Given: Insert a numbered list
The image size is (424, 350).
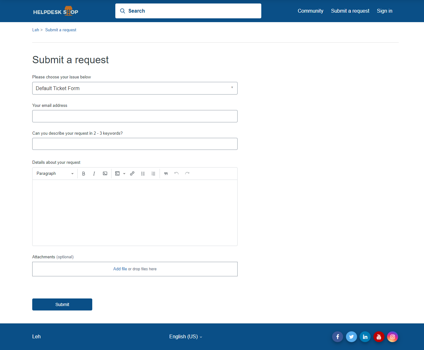Looking at the screenshot, I should click(154, 174).
